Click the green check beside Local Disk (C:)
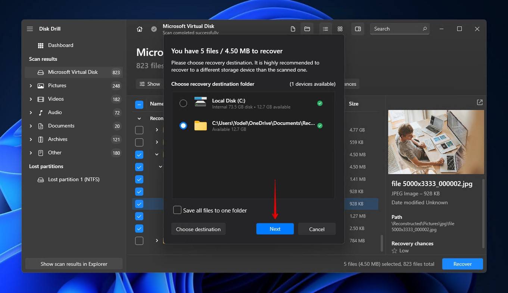Screen dimensions: 508x293 click(320, 103)
